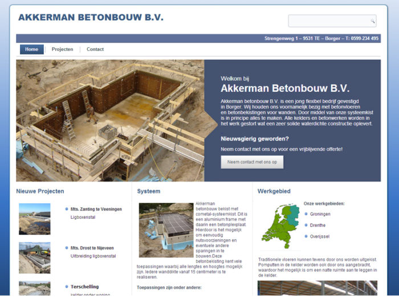This screenshot has height=299, width=399.
Task: Click the 'Nieuwsgierig geworden?' heading
Action: pos(255,139)
